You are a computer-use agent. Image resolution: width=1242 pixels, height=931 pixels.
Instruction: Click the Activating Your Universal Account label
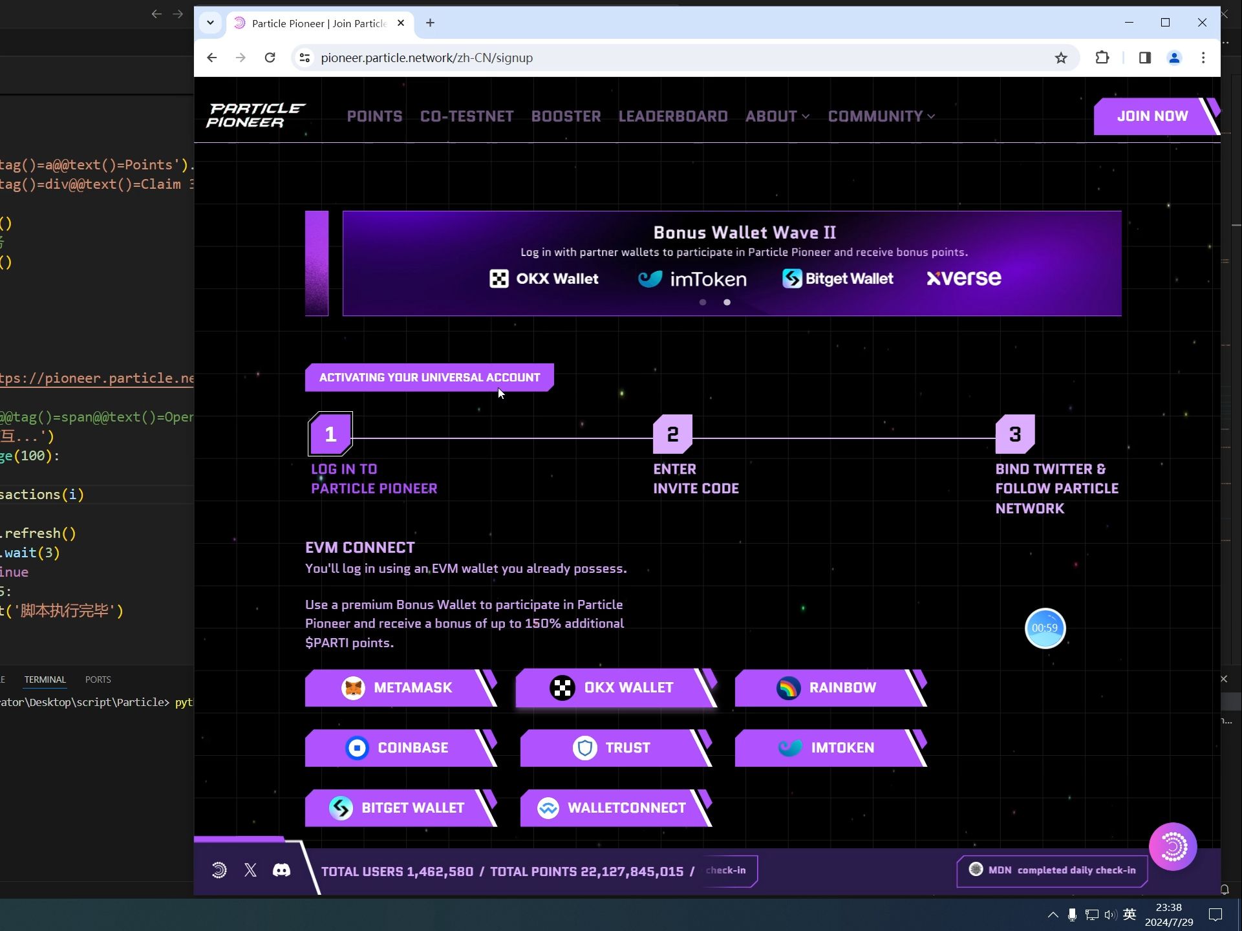(x=429, y=378)
